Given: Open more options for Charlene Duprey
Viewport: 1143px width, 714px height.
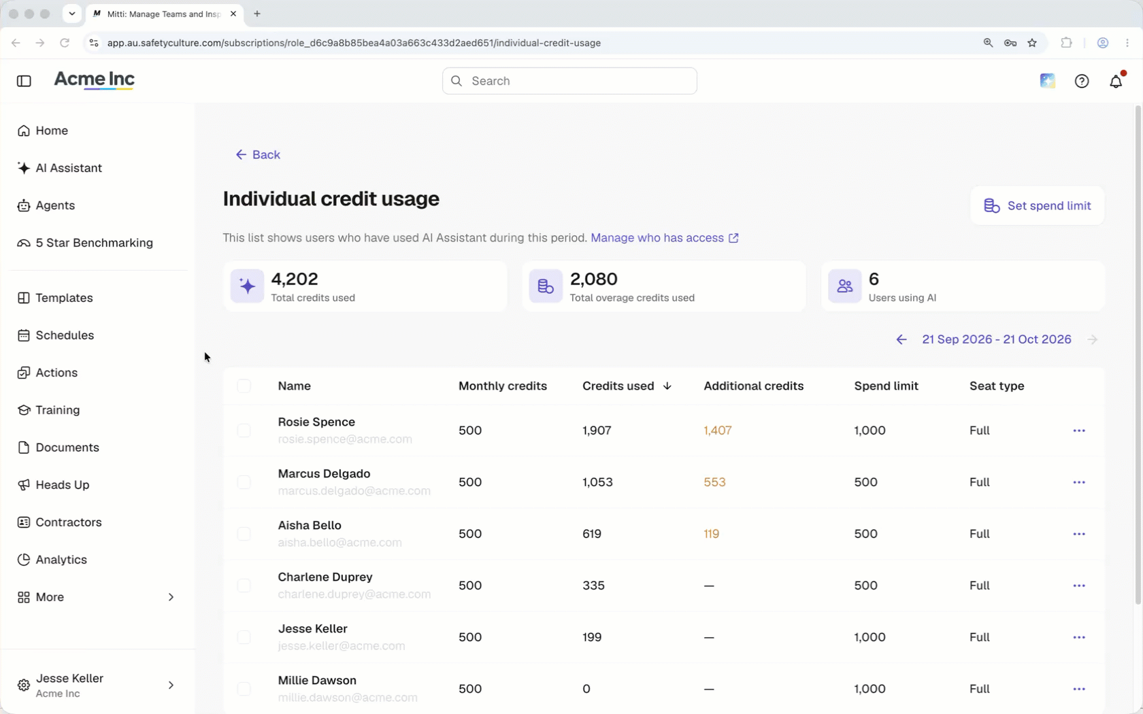Looking at the screenshot, I should tap(1079, 585).
